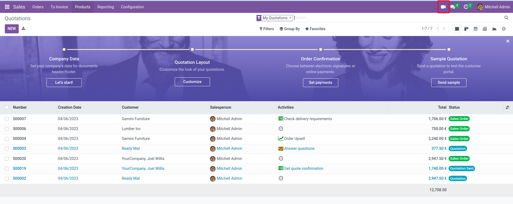
Task: Select checkbox for order S00007
Action: pyautogui.click(x=7, y=119)
